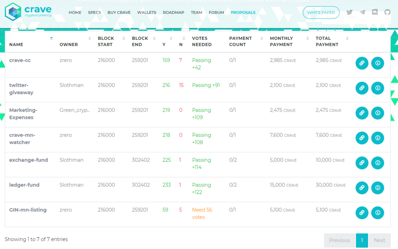Click the 'Need 56 votes' status text
The height and width of the screenshot is (249, 398).
click(x=202, y=213)
